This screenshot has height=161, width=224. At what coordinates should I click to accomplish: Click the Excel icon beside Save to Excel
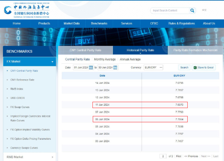coord(195,67)
